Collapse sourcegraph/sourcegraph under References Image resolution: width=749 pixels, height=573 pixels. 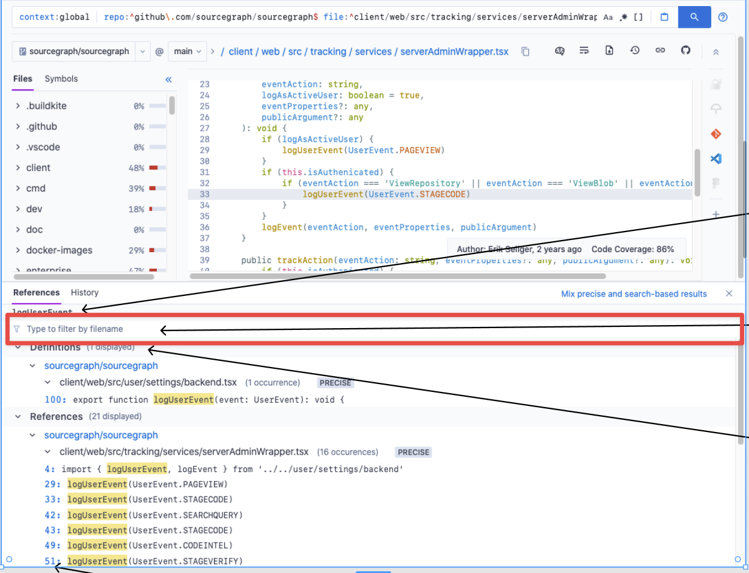click(33, 435)
